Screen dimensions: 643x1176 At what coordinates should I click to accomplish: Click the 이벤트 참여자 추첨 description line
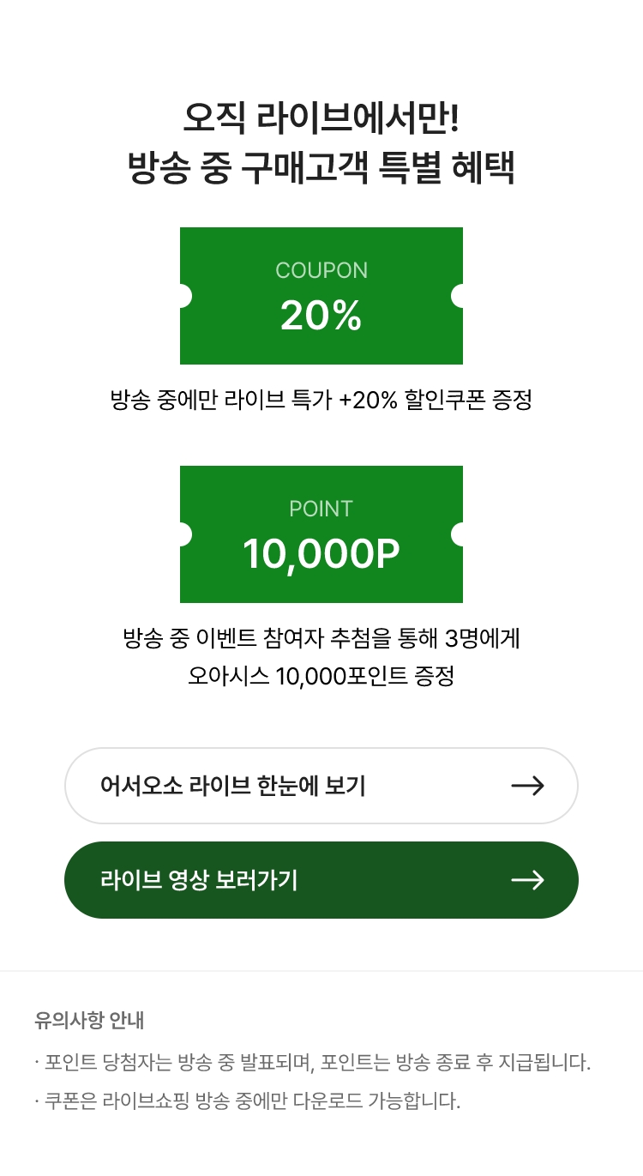click(x=321, y=638)
